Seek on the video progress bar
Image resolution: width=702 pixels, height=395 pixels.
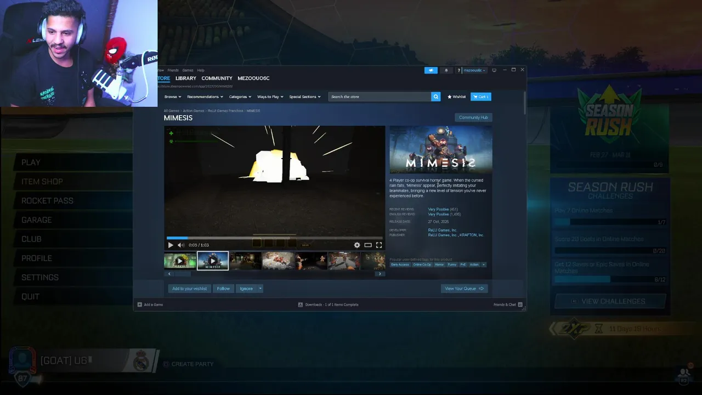(274, 238)
